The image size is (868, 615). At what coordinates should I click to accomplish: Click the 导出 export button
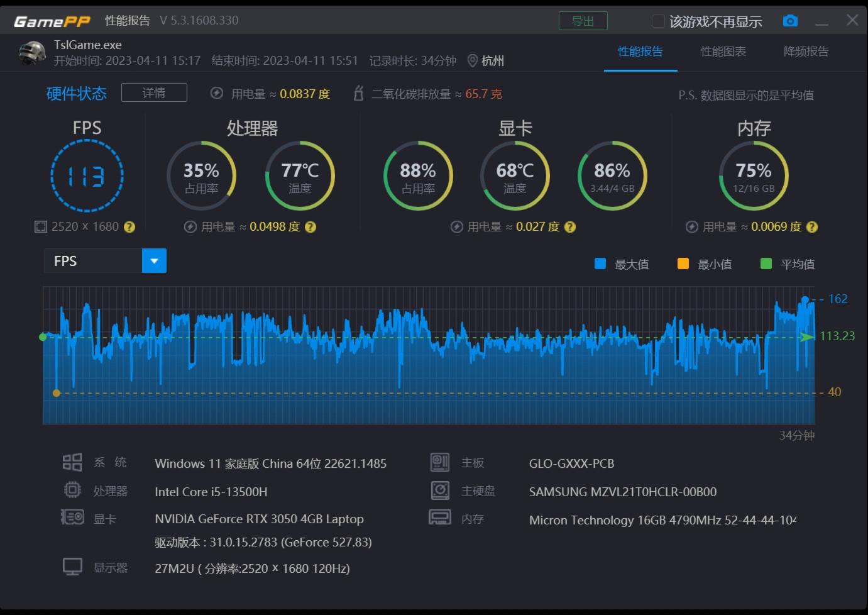point(583,20)
